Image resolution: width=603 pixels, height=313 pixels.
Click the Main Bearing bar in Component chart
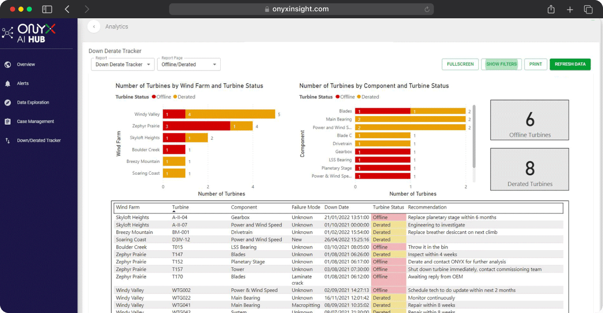click(x=410, y=119)
